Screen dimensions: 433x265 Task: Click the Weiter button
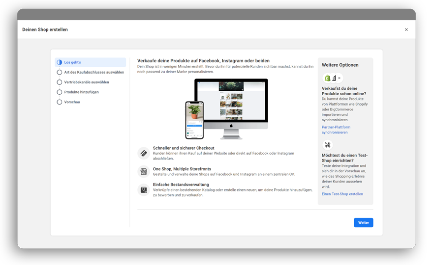pyautogui.click(x=364, y=223)
